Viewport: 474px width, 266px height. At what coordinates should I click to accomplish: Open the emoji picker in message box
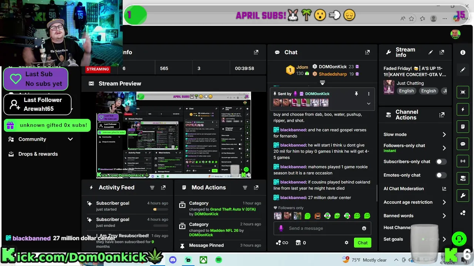coord(364,228)
